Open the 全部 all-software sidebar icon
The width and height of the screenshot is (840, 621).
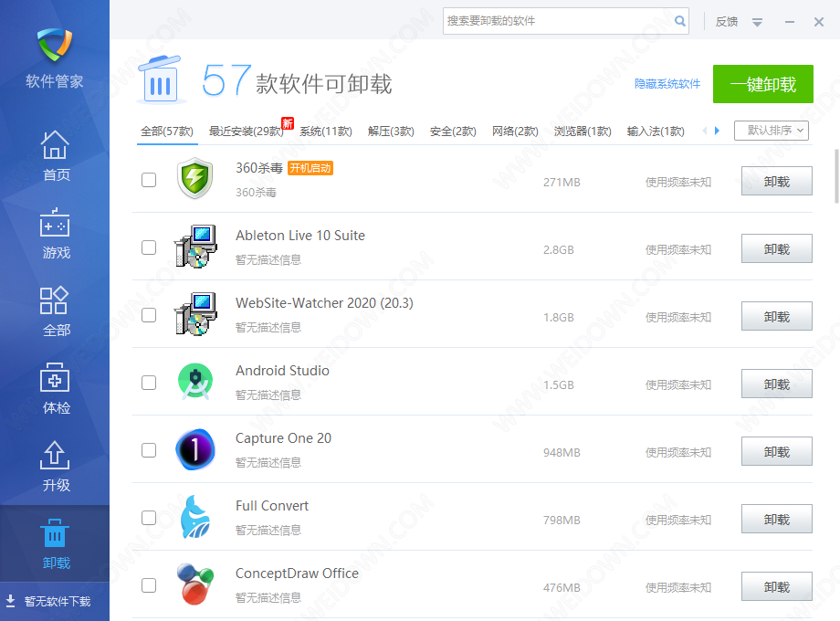click(54, 300)
